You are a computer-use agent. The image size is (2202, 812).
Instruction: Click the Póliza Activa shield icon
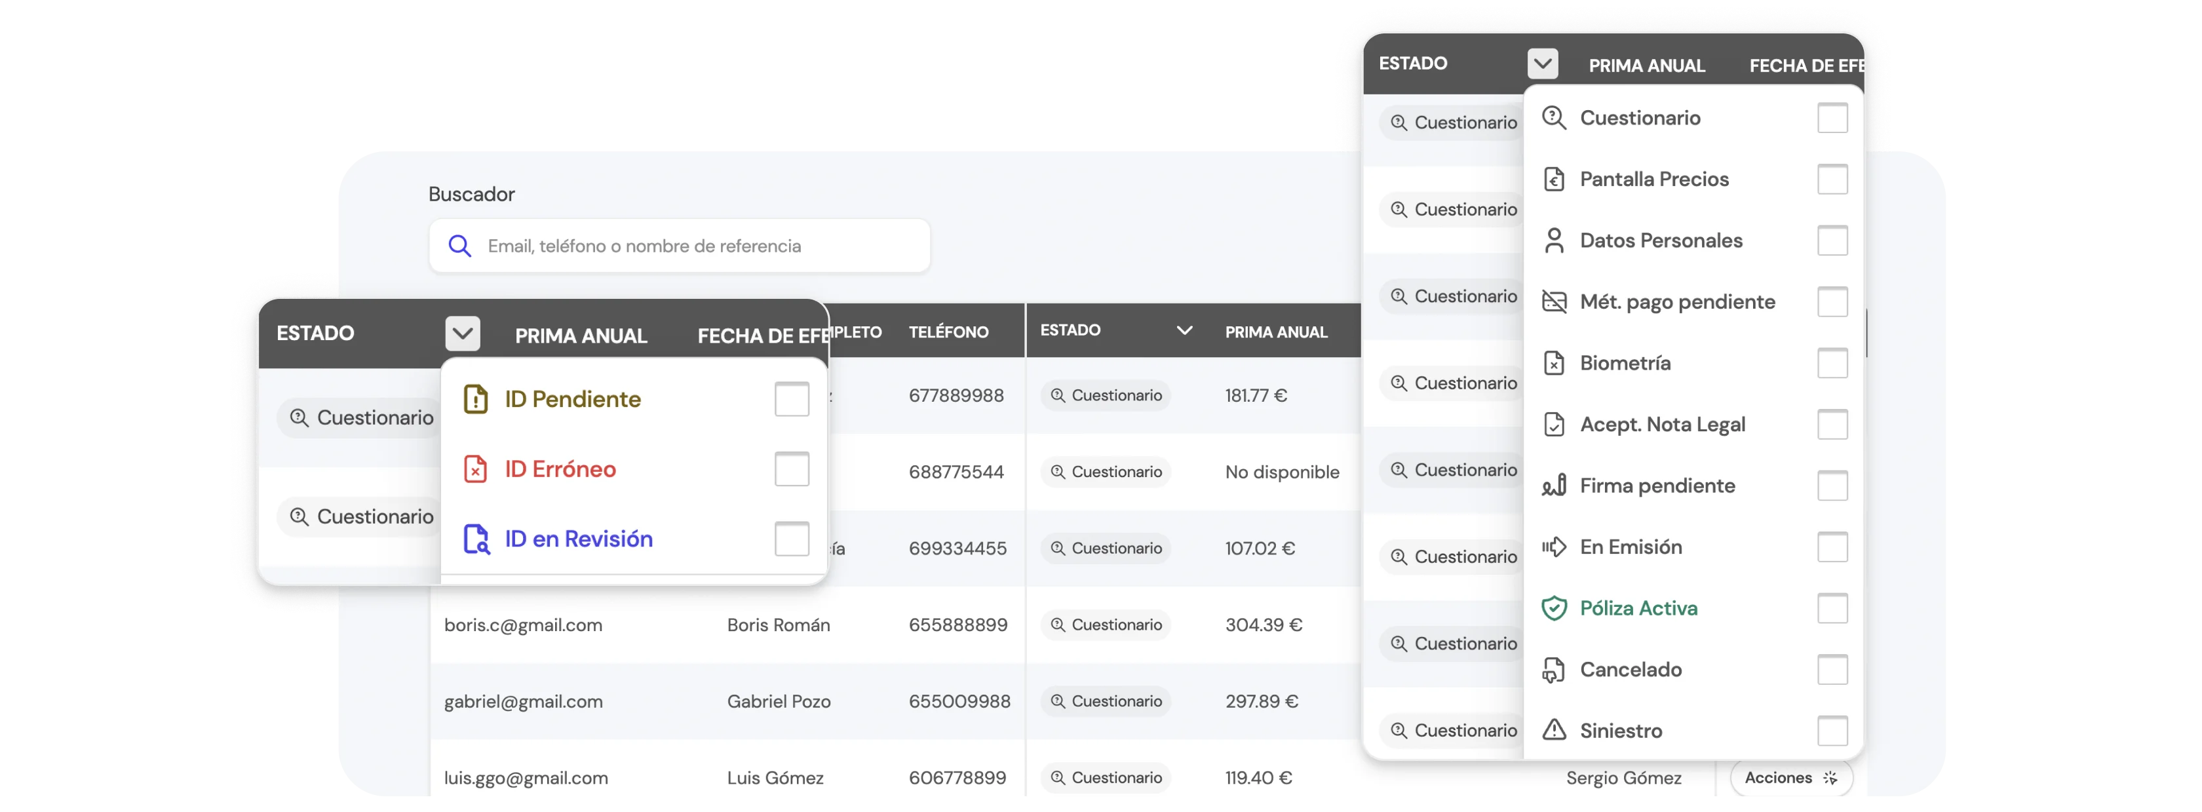(1553, 609)
